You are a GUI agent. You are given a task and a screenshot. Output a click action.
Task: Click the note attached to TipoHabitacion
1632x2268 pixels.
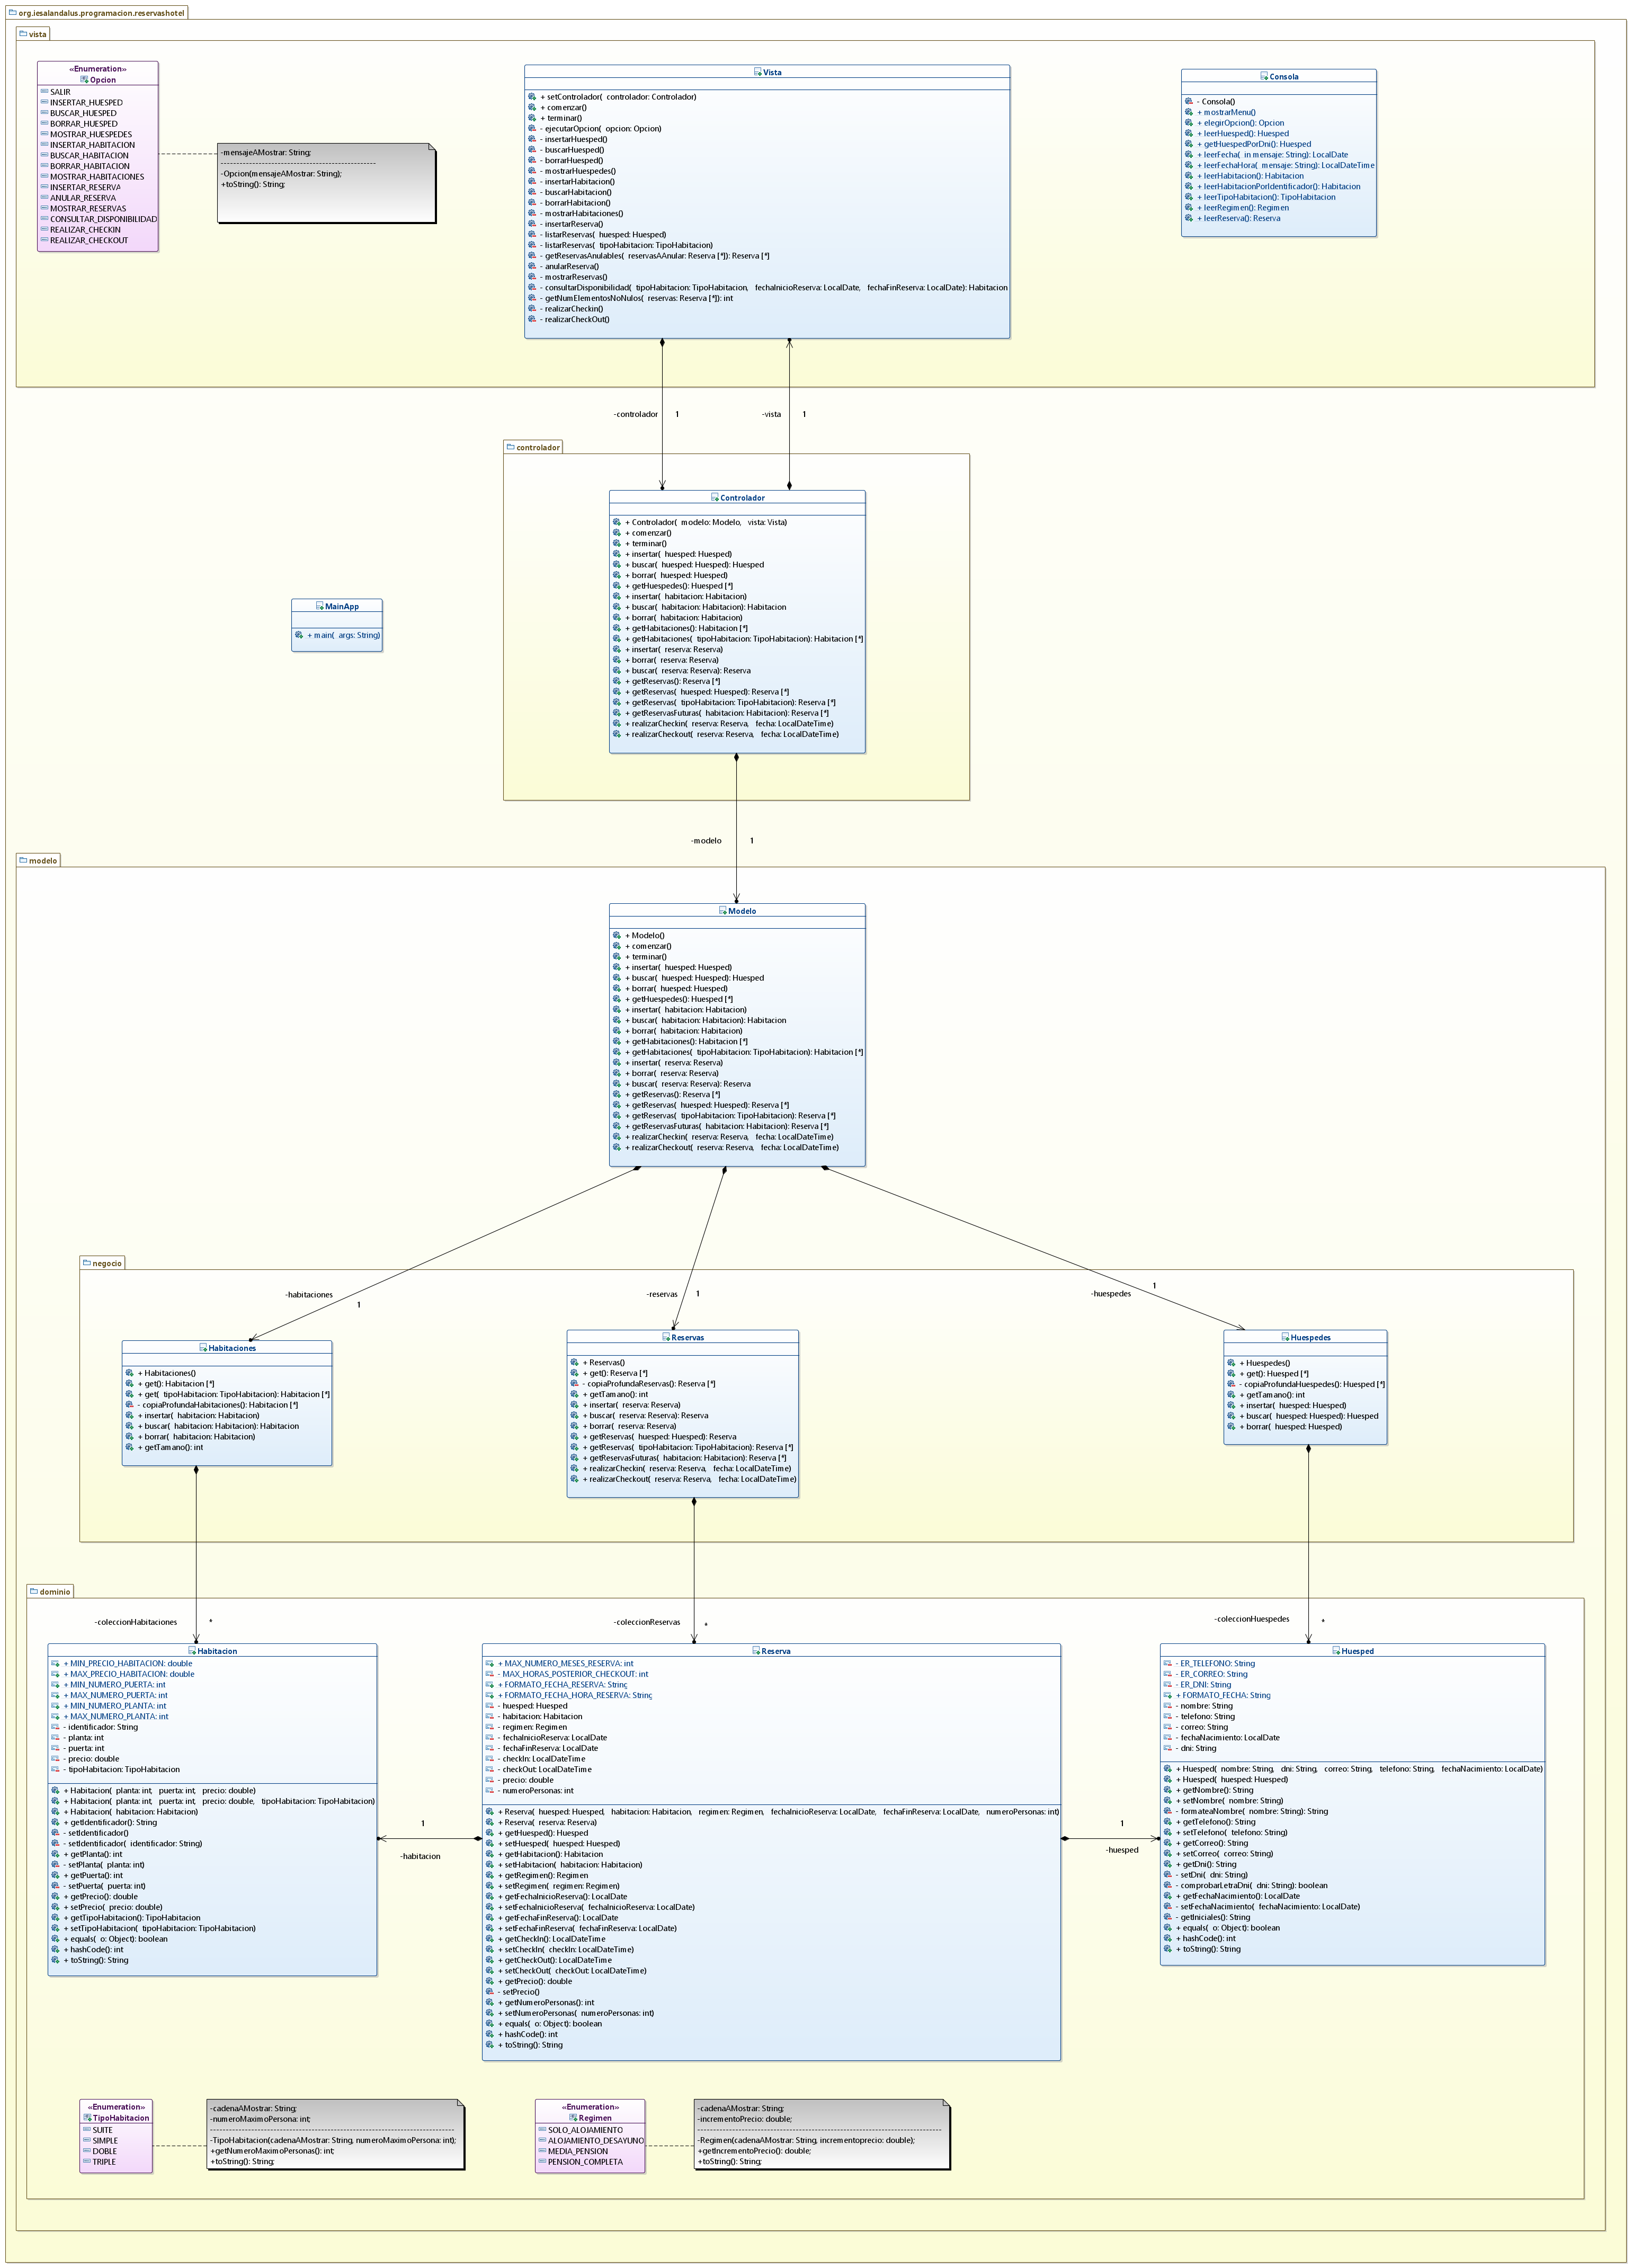[x=336, y=2135]
